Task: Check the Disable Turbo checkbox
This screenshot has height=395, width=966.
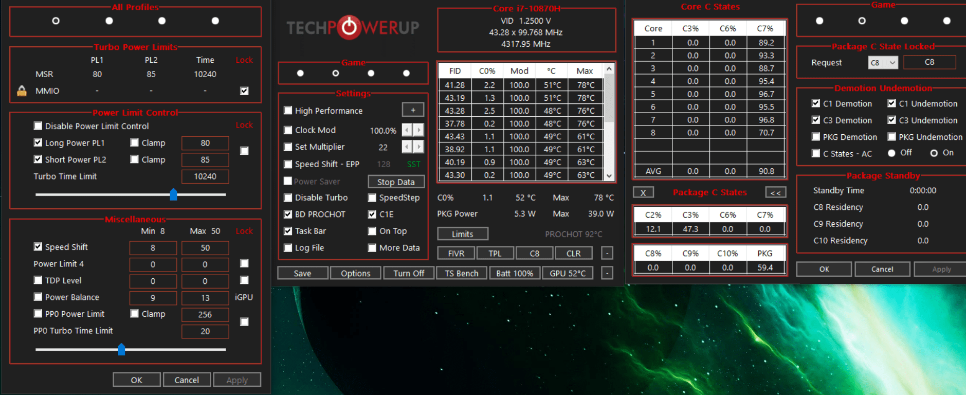Action: 288,197
